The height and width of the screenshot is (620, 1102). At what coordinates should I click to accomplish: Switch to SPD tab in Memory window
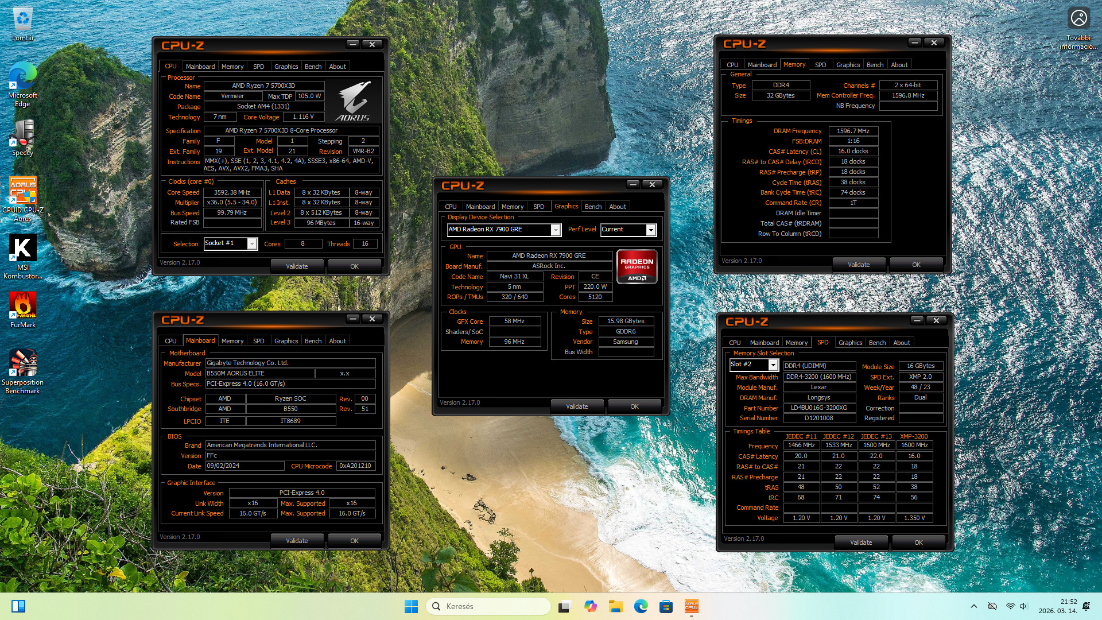coord(820,65)
